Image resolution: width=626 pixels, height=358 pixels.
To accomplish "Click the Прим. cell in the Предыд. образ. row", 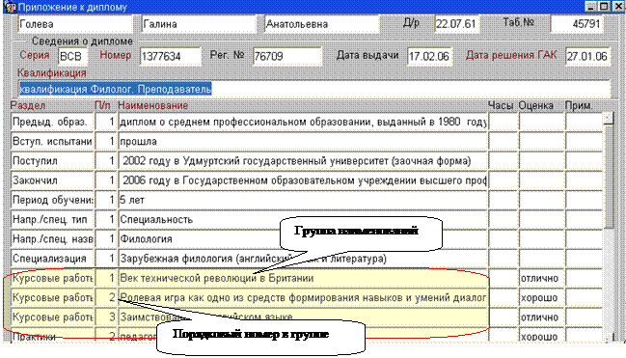I will point(584,122).
